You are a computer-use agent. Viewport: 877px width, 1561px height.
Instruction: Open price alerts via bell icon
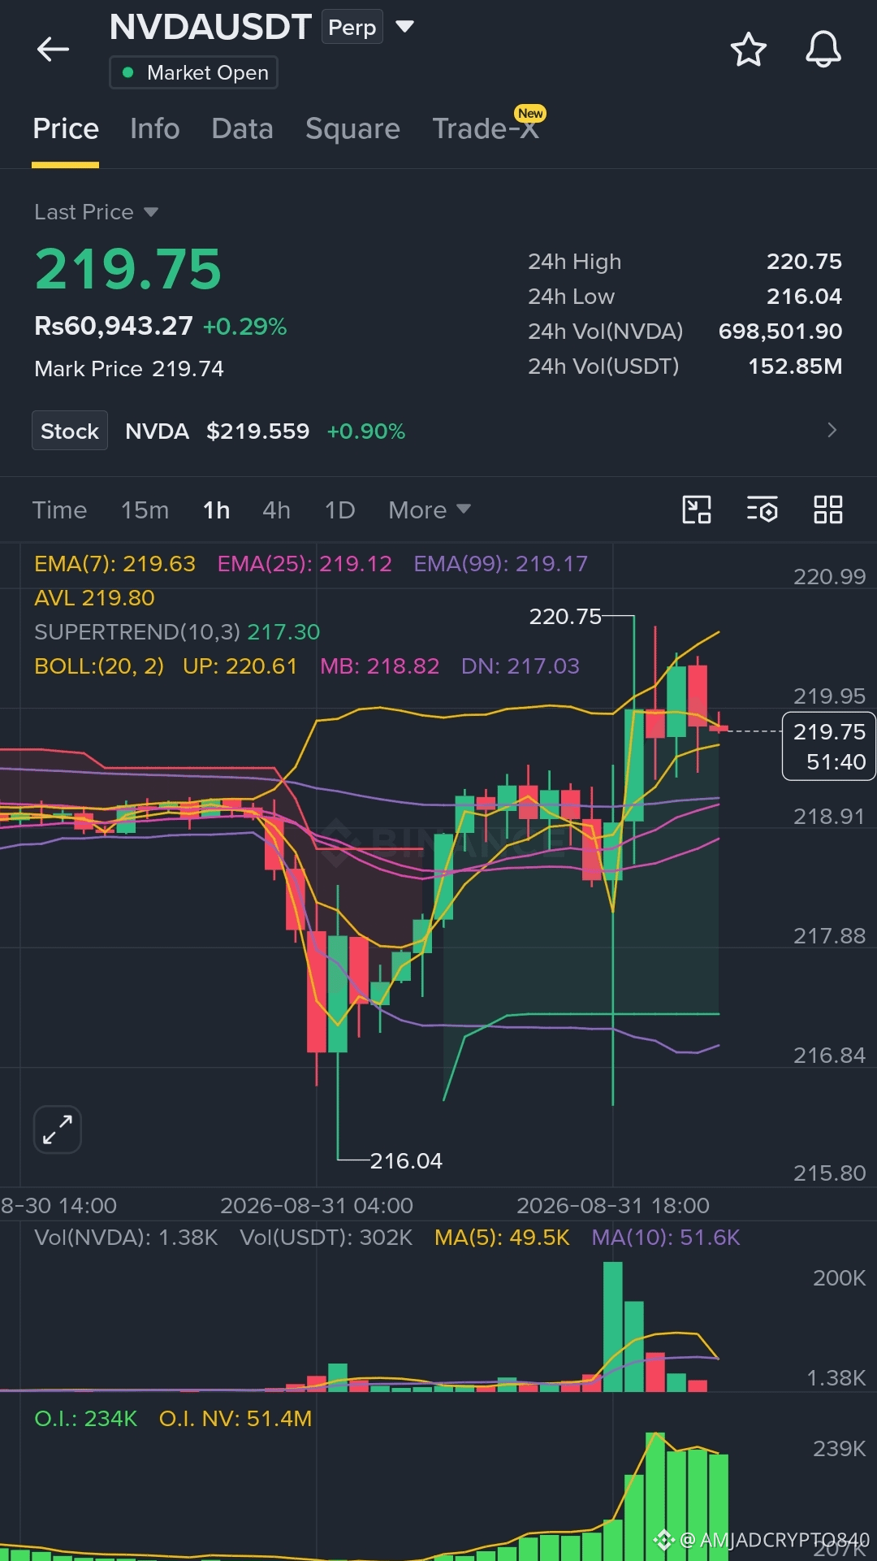823,50
